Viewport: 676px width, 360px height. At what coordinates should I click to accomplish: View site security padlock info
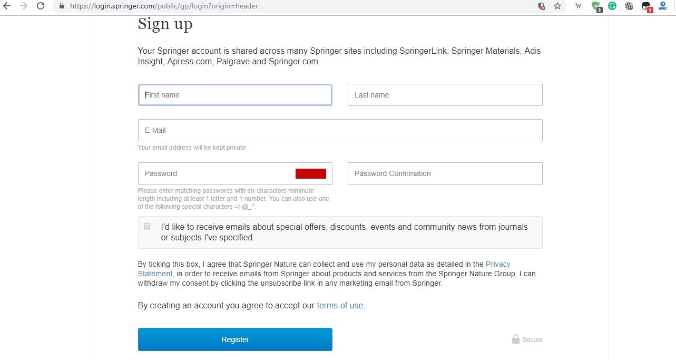(x=62, y=6)
